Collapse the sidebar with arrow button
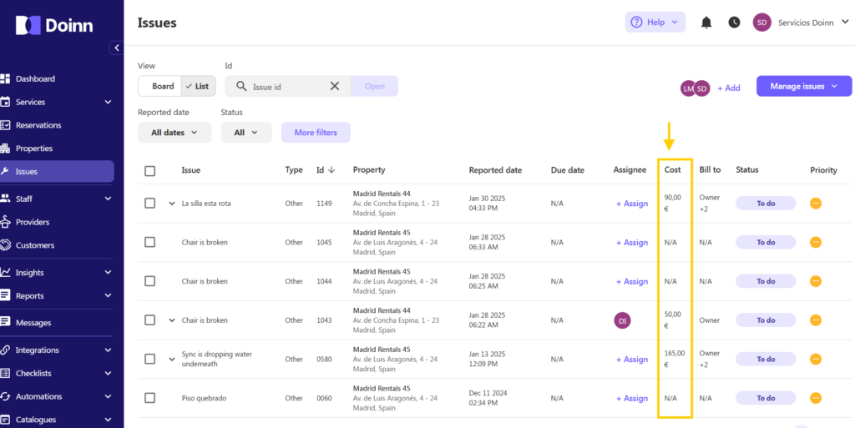Screen dimensions: 855x428 (x=117, y=48)
